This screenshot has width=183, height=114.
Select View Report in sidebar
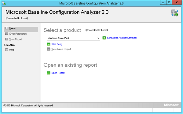pyautogui.click(x=16, y=39)
